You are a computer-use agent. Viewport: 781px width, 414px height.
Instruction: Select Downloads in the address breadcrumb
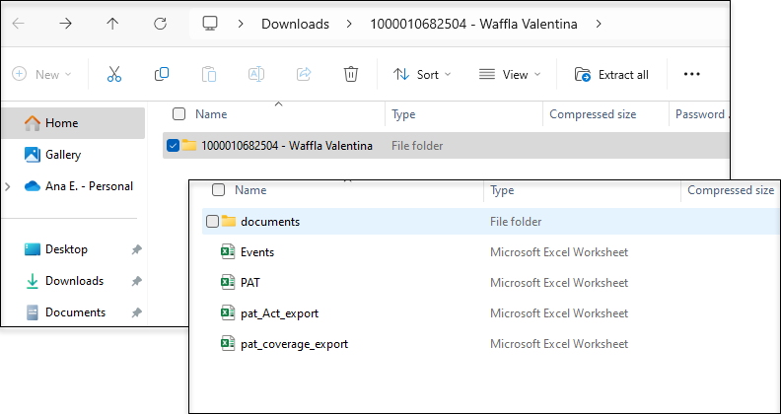(294, 23)
